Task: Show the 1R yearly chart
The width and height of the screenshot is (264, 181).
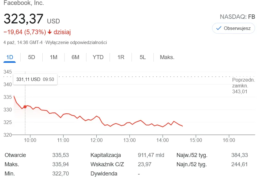Action: (x=121, y=57)
